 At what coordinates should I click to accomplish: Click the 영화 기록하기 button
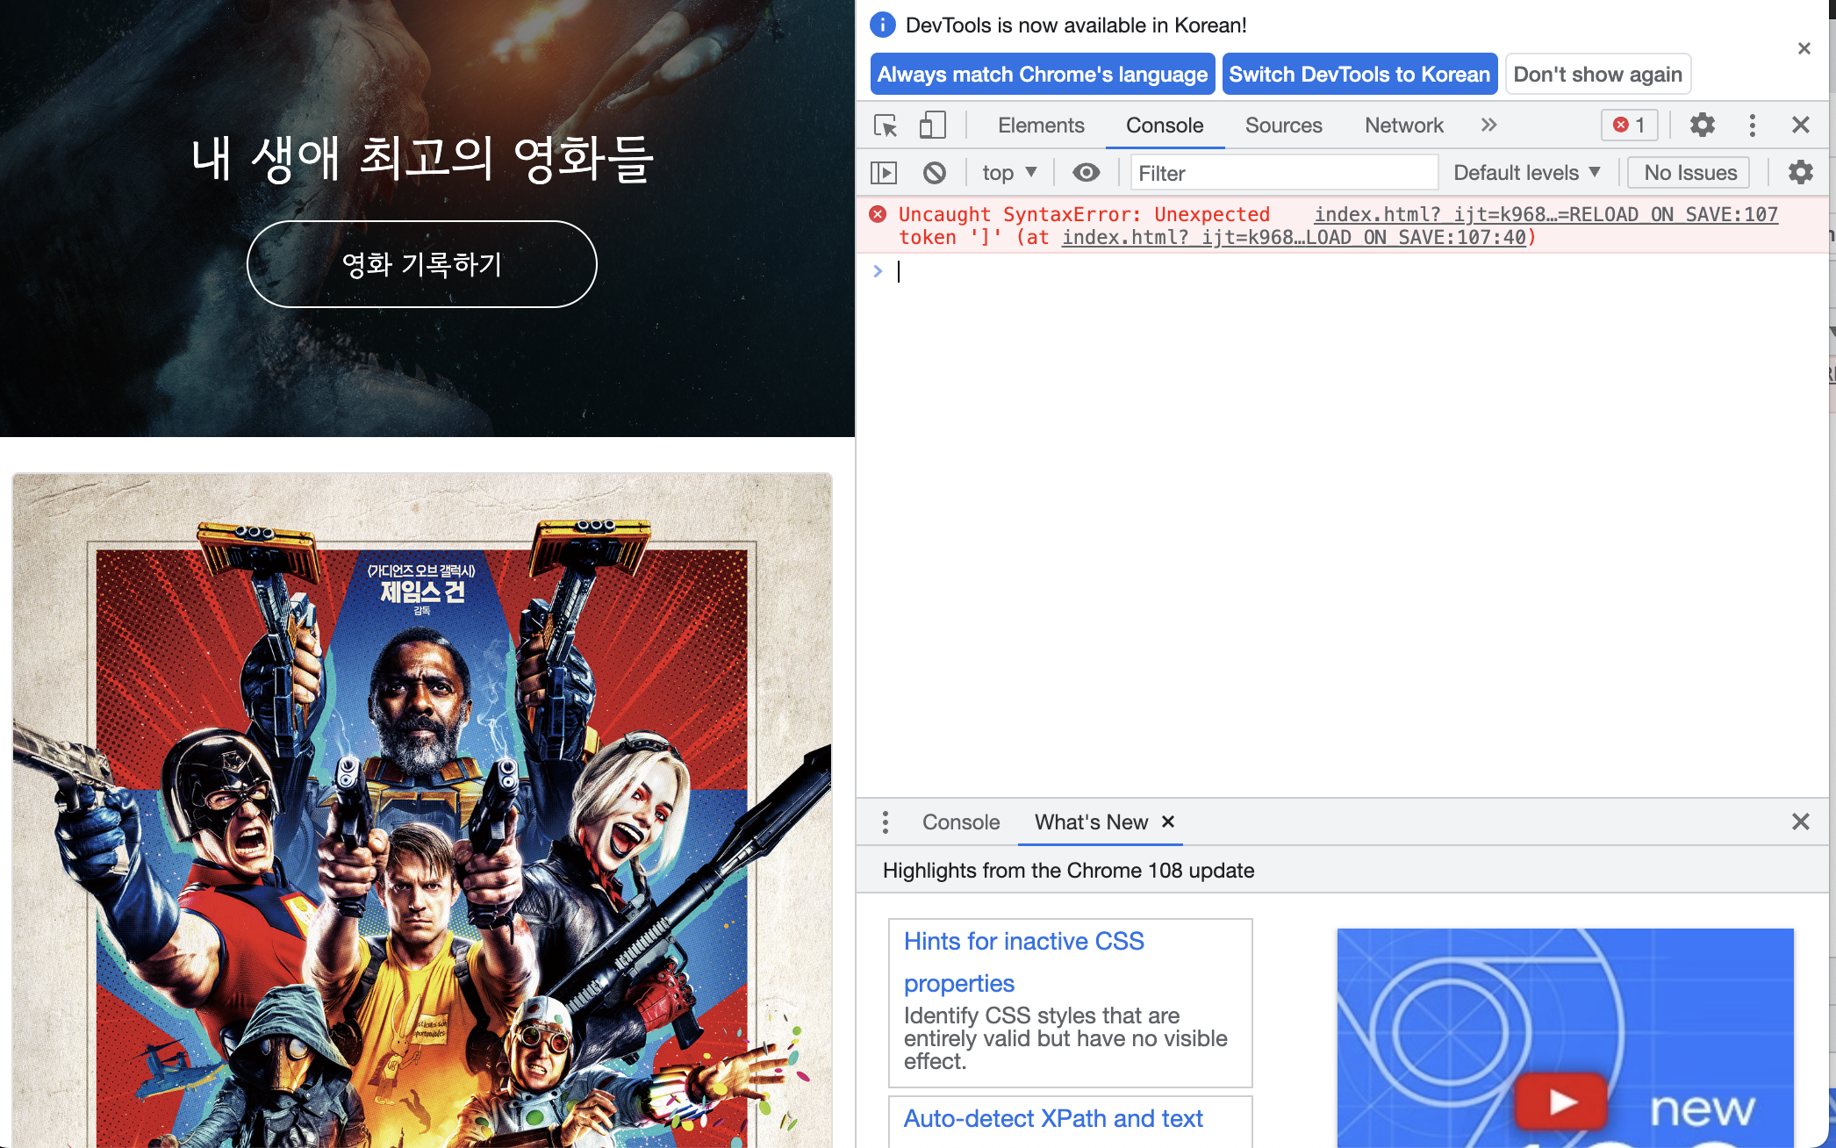click(422, 264)
